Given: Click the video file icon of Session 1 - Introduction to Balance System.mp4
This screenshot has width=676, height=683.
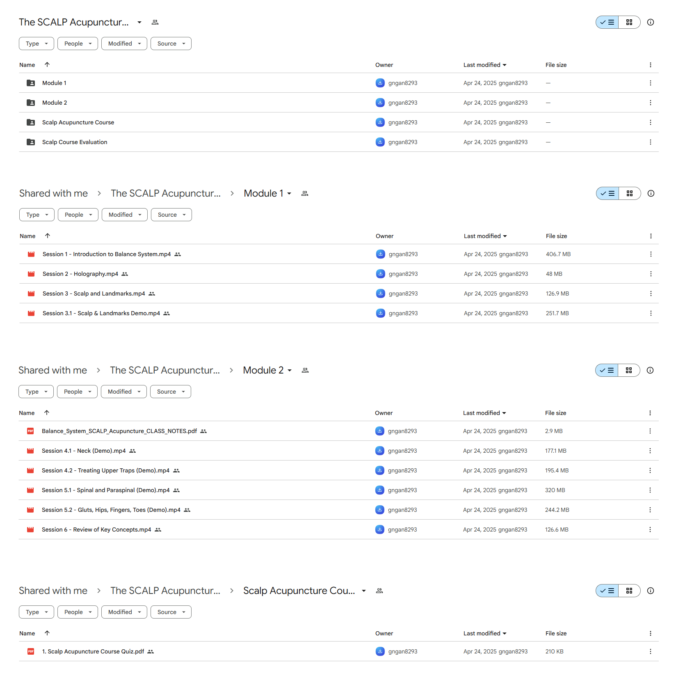Looking at the screenshot, I should [x=31, y=254].
